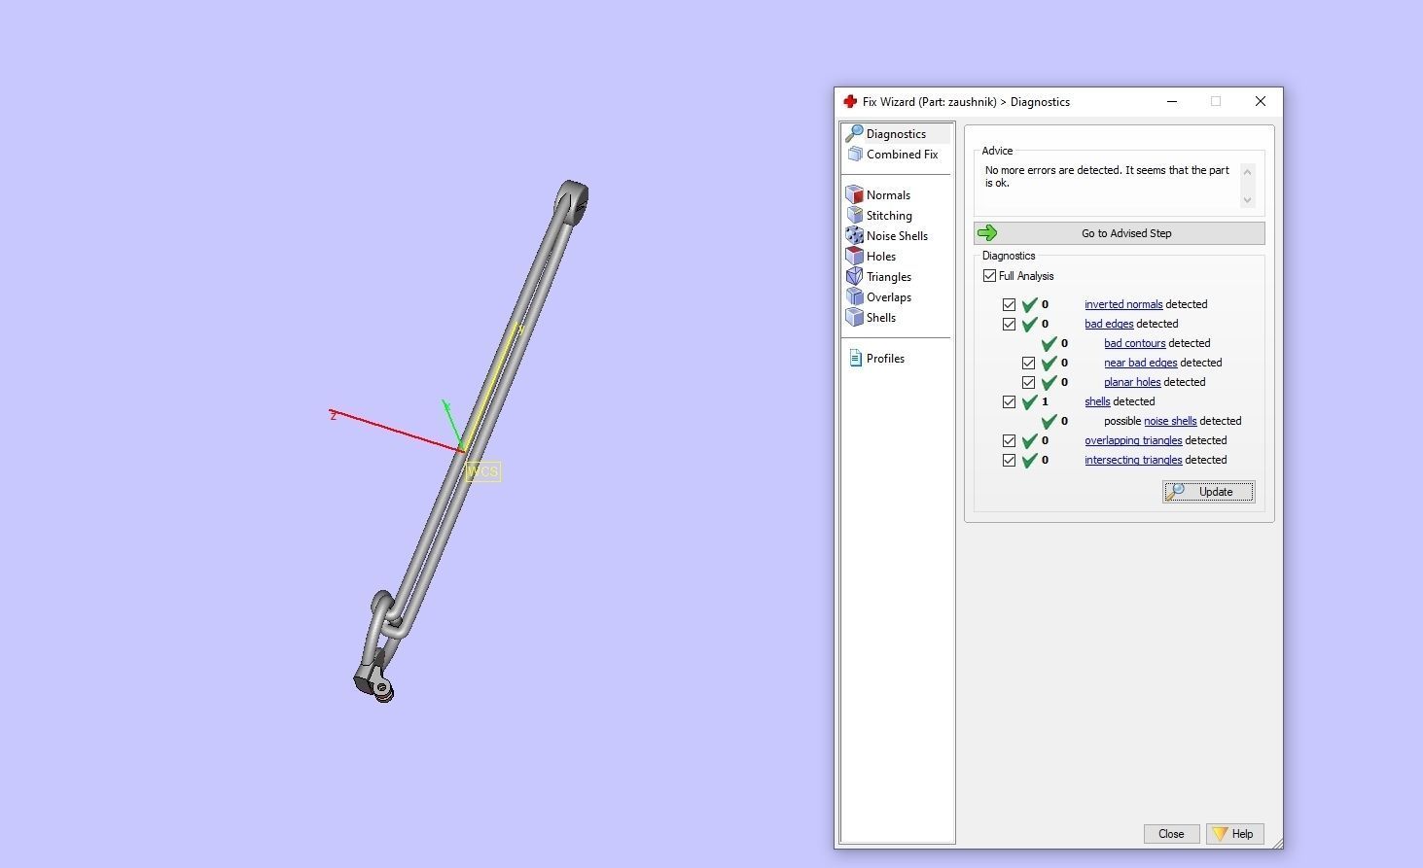Click the Stitching icon in sidebar
This screenshot has width=1423, height=868.
tap(855, 215)
